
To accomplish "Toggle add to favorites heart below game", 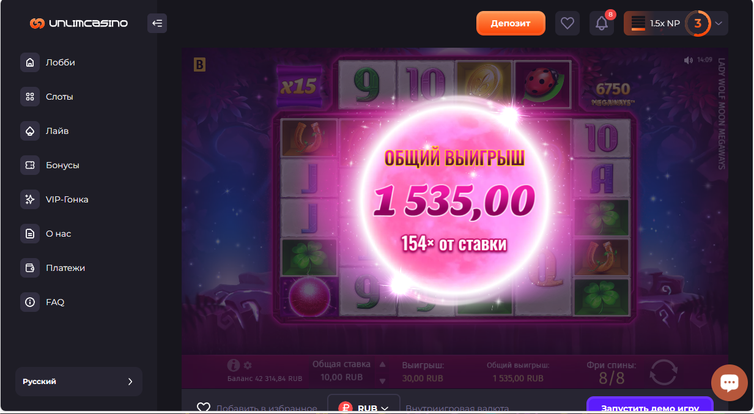I will point(204,408).
